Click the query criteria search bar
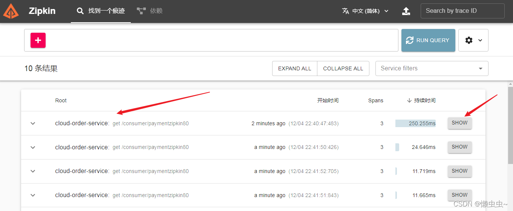Viewport: 513px width, 211px height. pos(211,40)
